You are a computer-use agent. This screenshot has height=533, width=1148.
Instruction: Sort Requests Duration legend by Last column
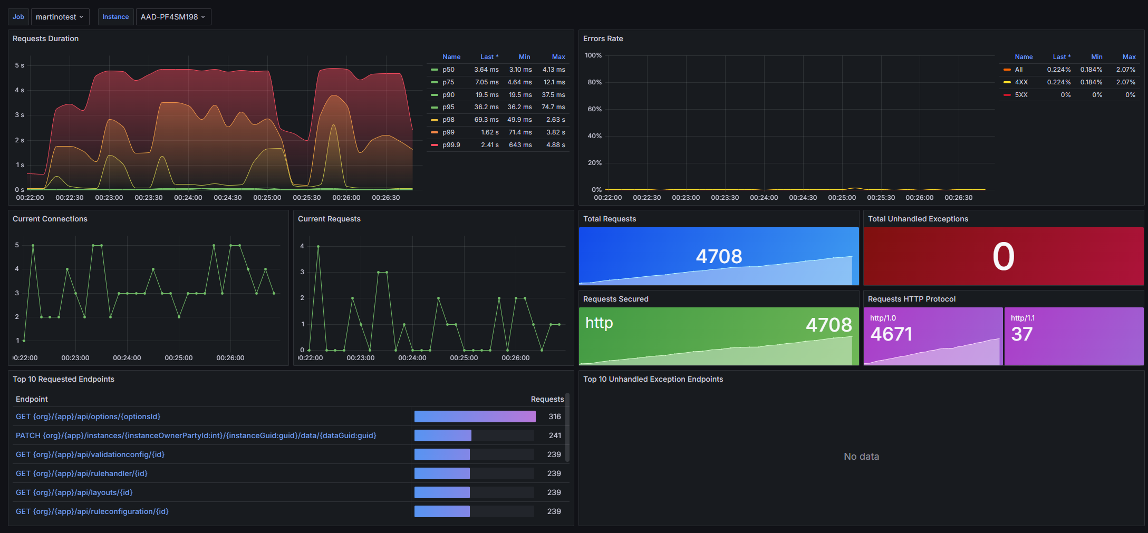tap(488, 57)
